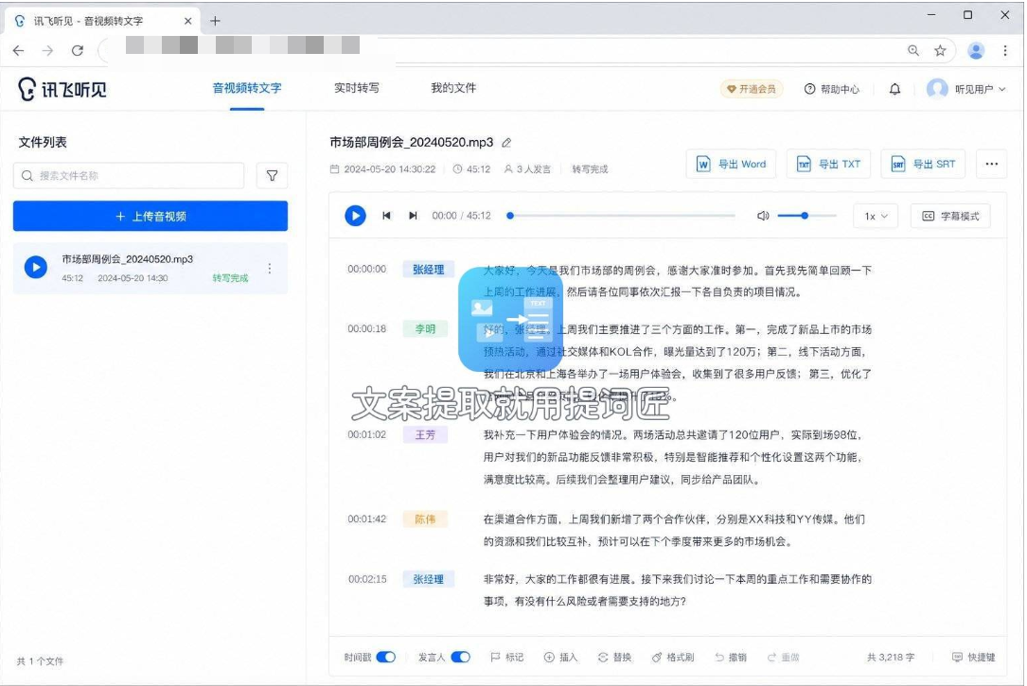Open the browser profile avatar
This screenshot has width=1027, height=686.
(x=976, y=50)
